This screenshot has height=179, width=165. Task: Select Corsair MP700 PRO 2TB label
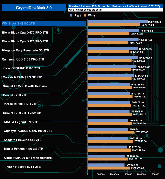pyautogui.click(x=20, y=104)
